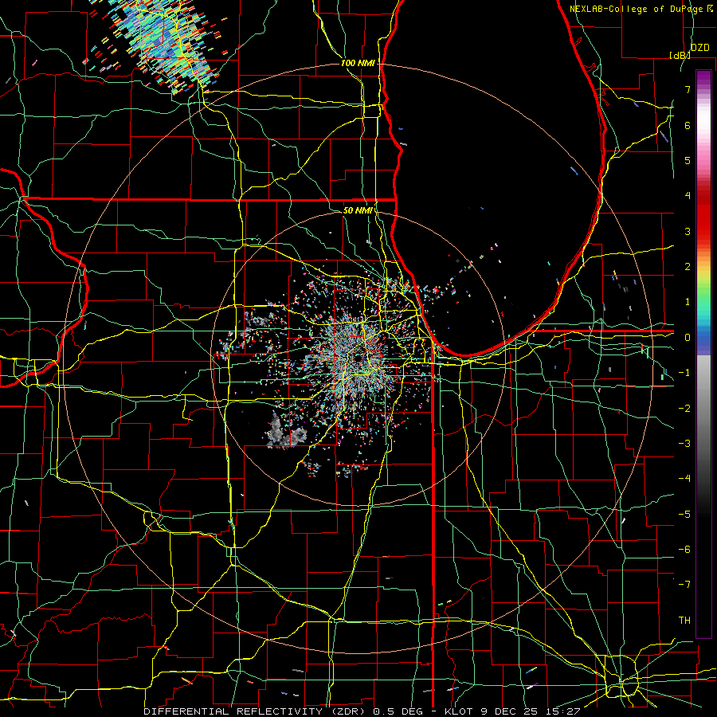Image resolution: width=717 pixels, height=717 pixels.
Task: Click the "TH" label on the scale
Action: point(684,621)
